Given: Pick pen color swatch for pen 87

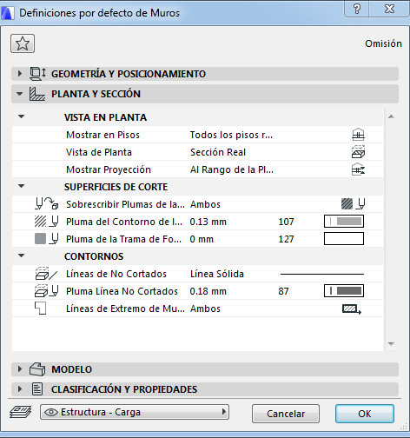Looking at the screenshot, I should pyautogui.click(x=344, y=291).
